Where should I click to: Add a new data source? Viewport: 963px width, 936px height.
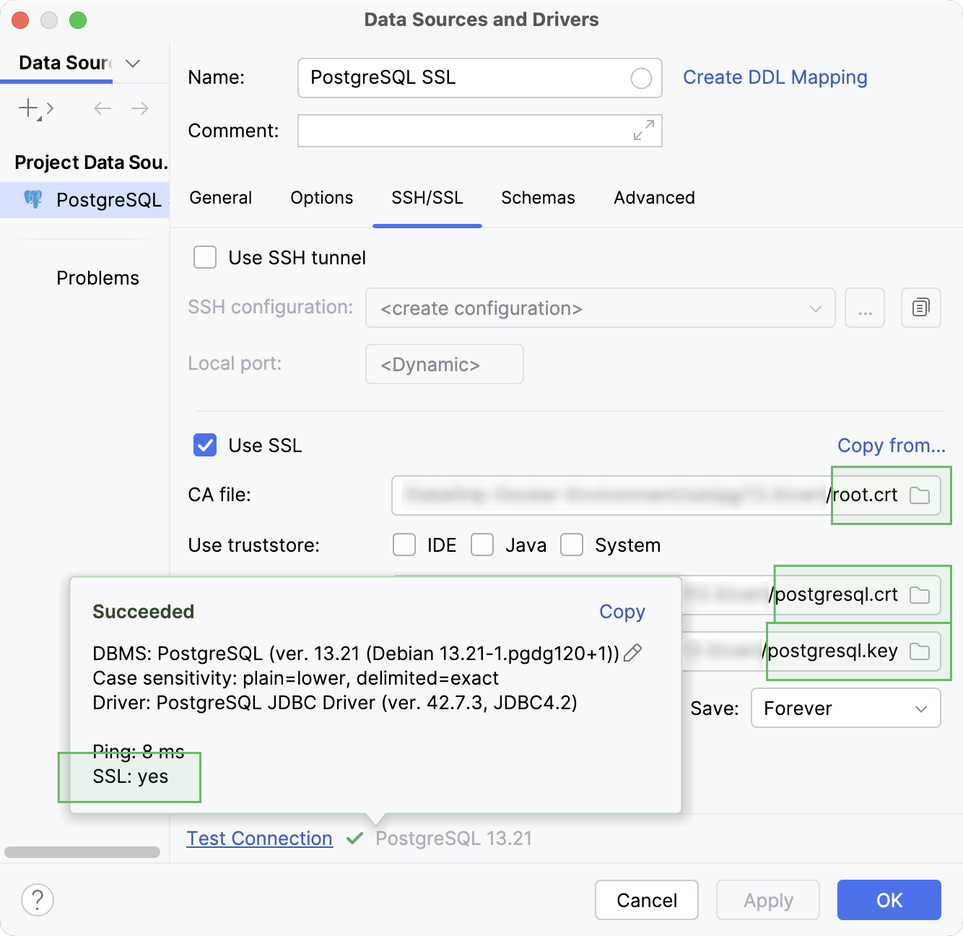point(27,108)
